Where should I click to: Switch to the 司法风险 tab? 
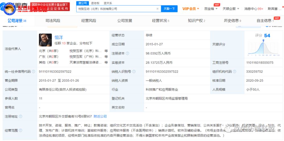coord(53,21)
